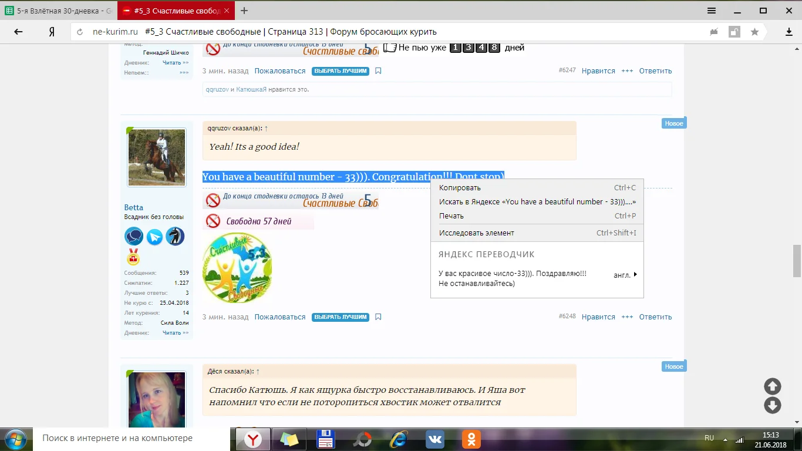Viewport: 802px width, 451px height.
Task: Open Betta's diary via Читать link
Action: (x=176, y=333)
